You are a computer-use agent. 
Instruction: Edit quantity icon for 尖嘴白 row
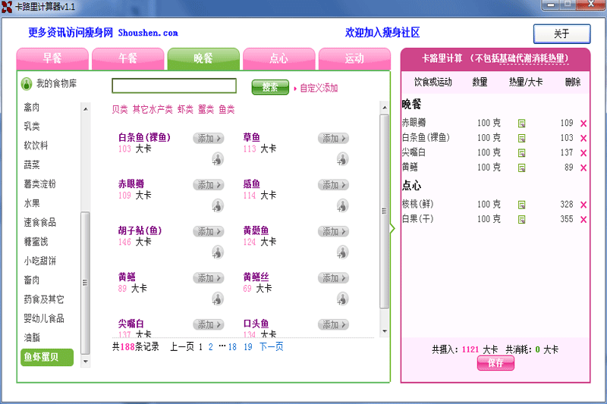pos(521,152)
